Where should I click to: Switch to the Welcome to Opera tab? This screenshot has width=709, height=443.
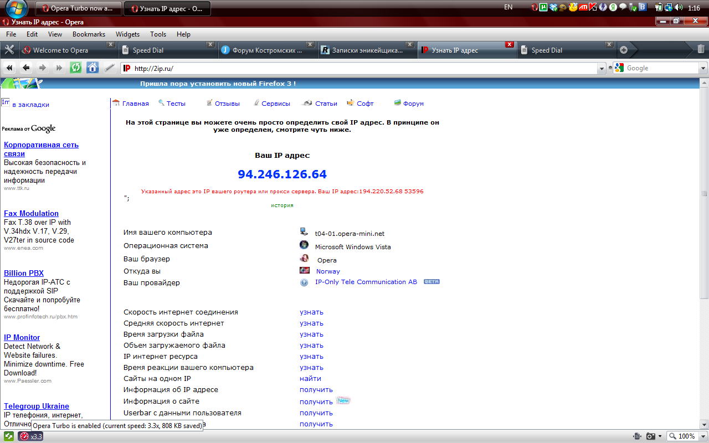[x=68, y=50]
